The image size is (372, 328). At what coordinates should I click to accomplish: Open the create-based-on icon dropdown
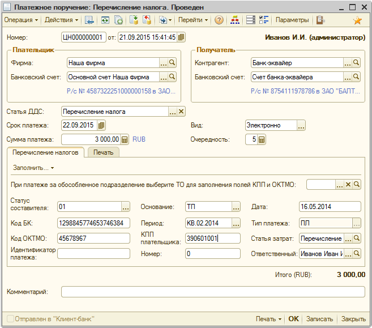[x=165, y=20]
